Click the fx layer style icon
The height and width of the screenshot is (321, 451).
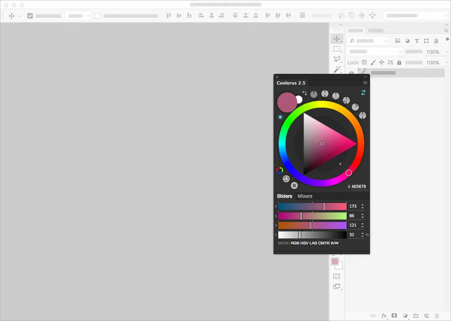pyautogui.click(x=384, y=316)
